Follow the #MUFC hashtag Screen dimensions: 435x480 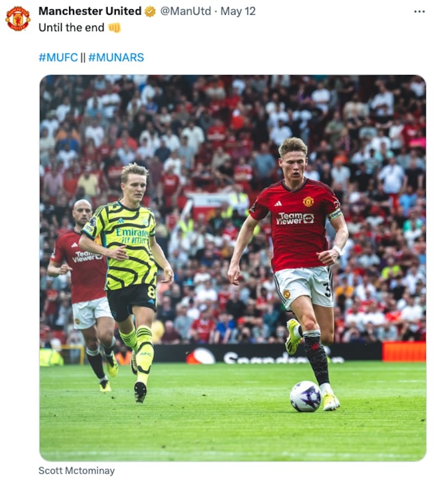point(58,57)
